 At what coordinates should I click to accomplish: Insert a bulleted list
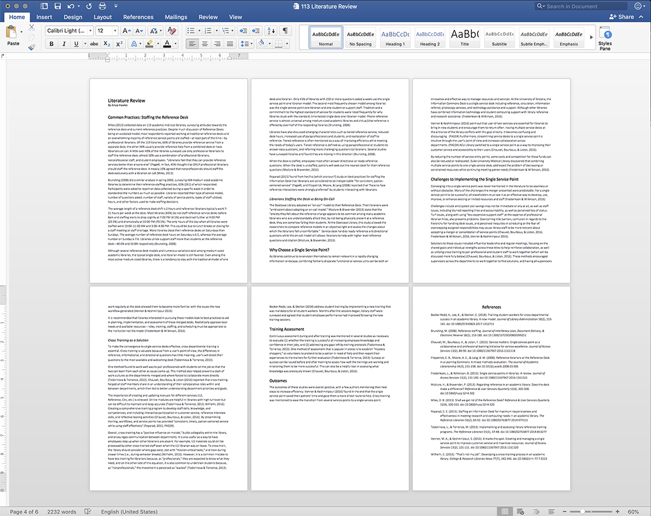[x=190, y=30]
